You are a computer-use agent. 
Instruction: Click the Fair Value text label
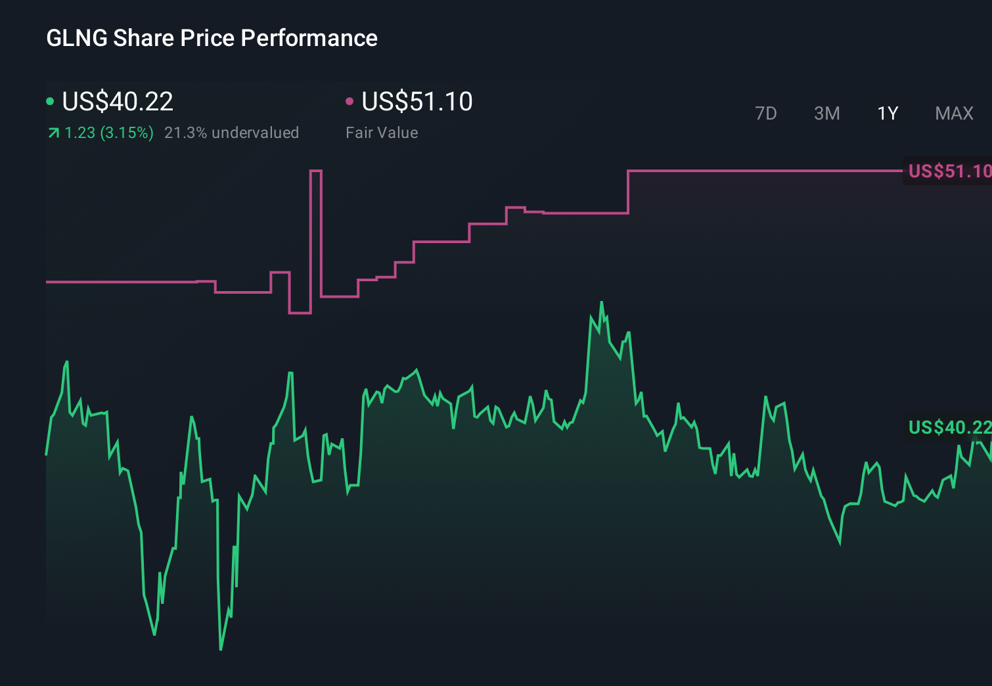[382, 132]
